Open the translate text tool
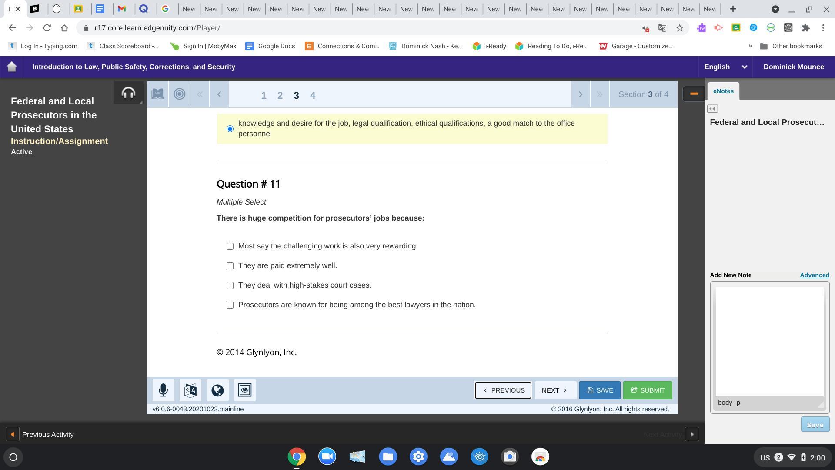835x470 pixels. (190, 390)
